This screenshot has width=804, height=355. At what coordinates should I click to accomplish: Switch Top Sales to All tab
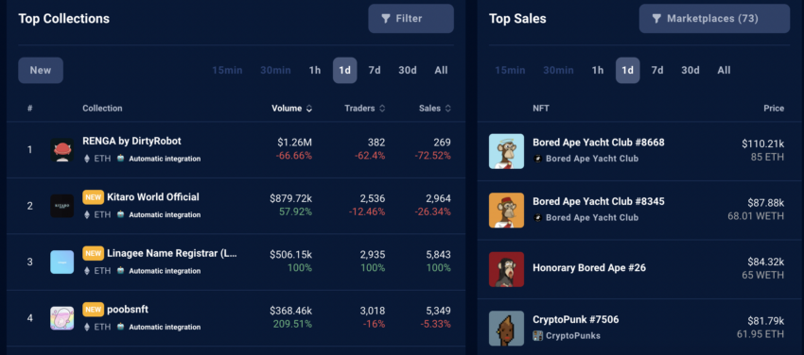(x=724, y=70)
